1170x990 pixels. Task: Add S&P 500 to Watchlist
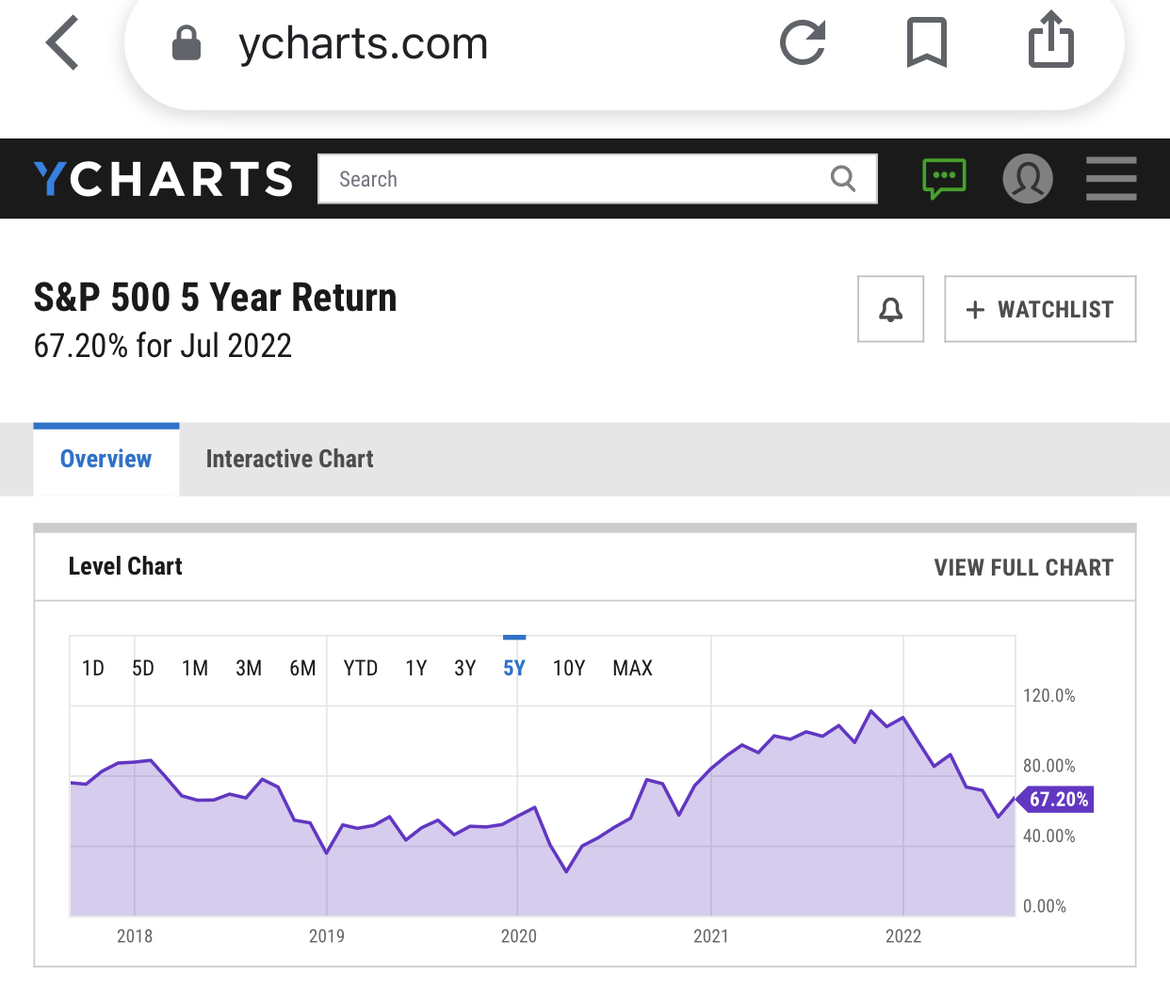pyautogui.click(x=1040, y=309)
